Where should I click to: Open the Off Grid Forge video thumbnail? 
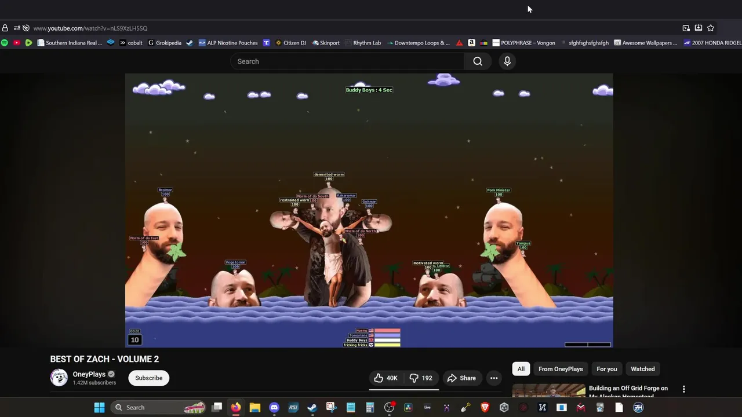click(548, 391)
